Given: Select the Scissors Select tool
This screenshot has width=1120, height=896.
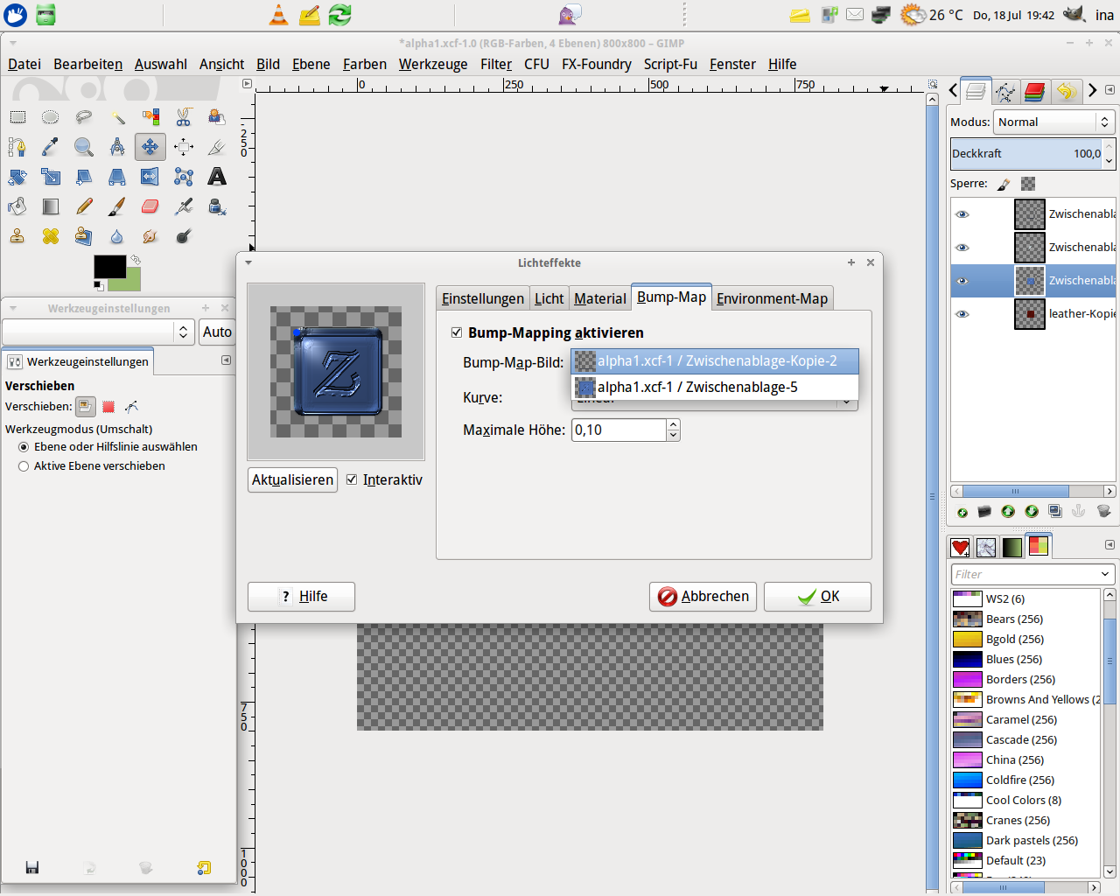Looking at the screenshot, I should pos(184,117).
